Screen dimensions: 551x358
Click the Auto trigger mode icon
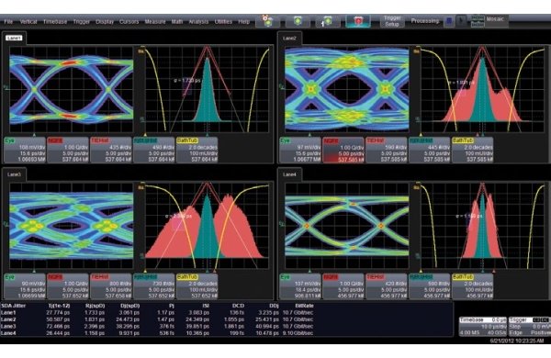[268, 21]
